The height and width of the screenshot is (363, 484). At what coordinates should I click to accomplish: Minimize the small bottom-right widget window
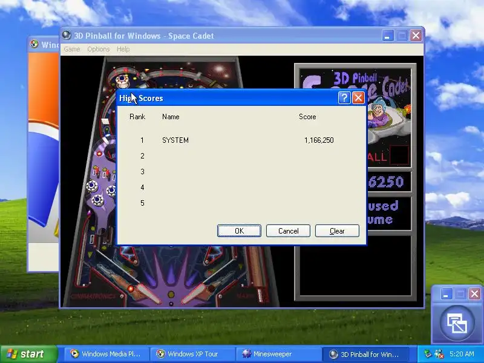point(446,293)
